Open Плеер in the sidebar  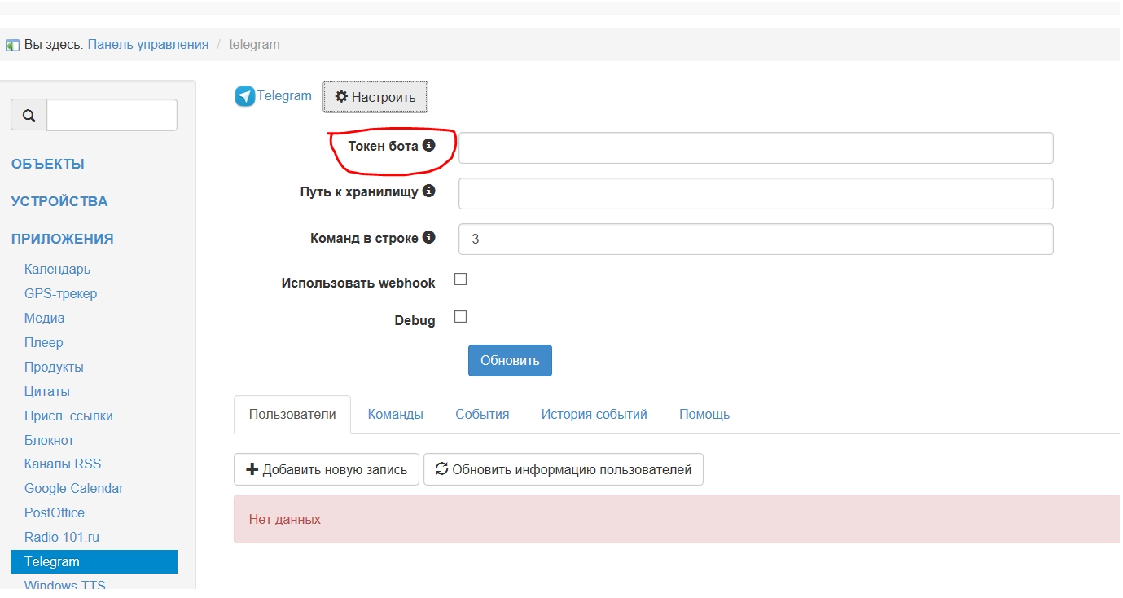pos(43,342)
